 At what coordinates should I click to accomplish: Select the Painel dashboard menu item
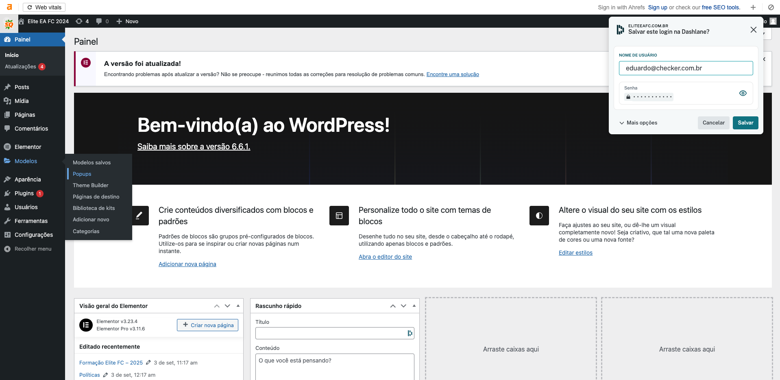pos(33,39)
